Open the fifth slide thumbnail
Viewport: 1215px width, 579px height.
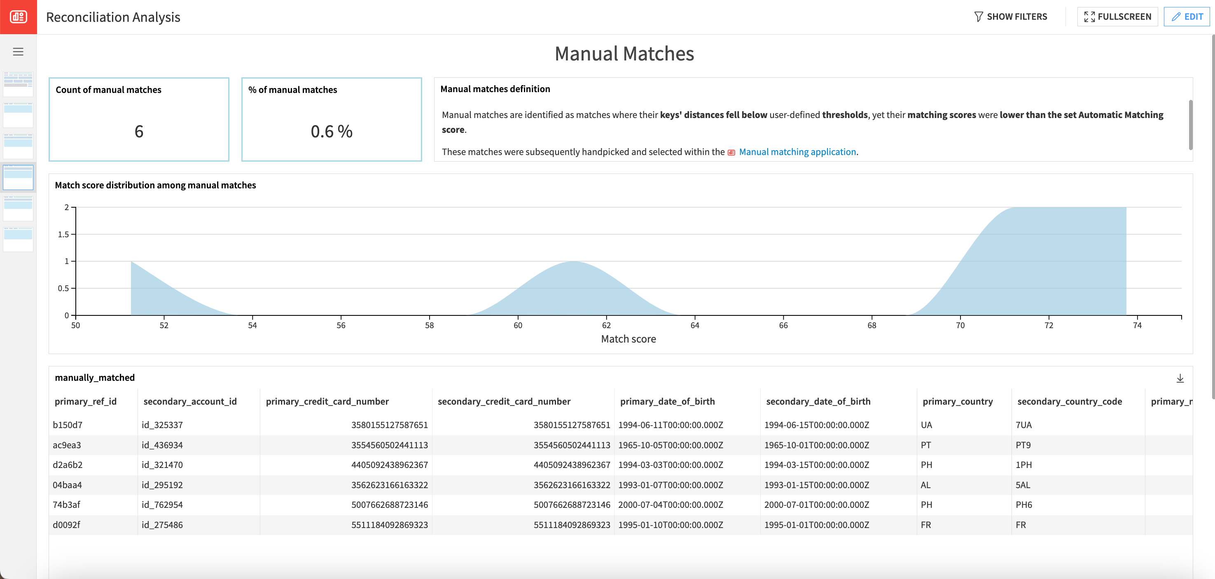(18, 209)
